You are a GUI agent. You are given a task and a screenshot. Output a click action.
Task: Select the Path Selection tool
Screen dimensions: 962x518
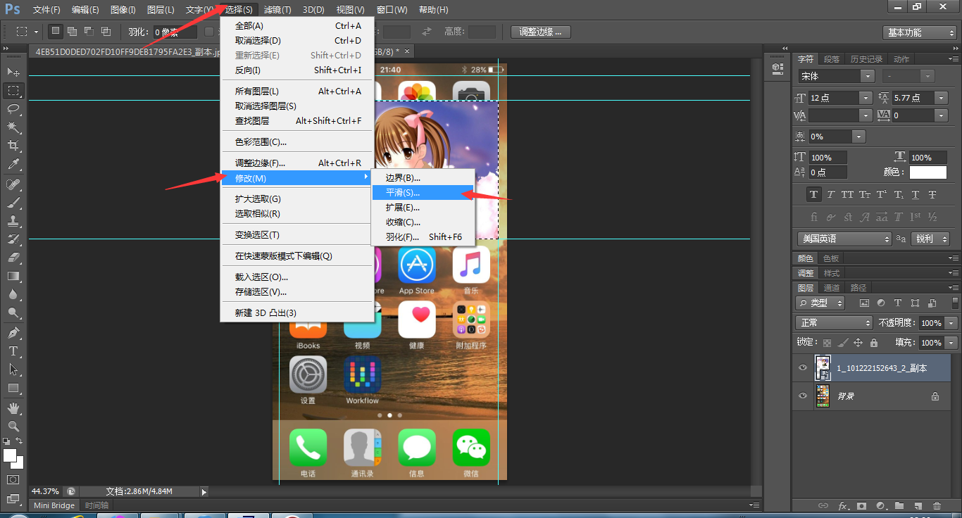[x=13, y=369]
